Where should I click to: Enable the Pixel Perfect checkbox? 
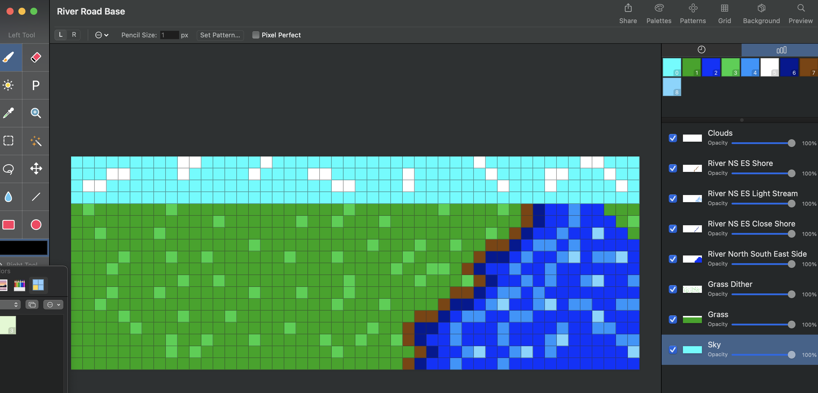coord(256,35)
